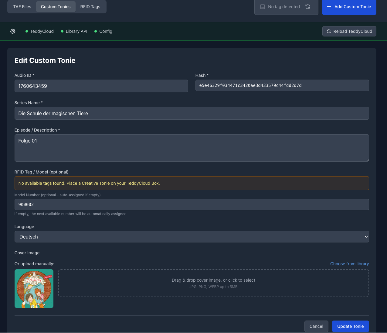The width and height of the screenshot is (387, 333).
Task: Click the Add Custom Tonie button
Action: [349, 7]
